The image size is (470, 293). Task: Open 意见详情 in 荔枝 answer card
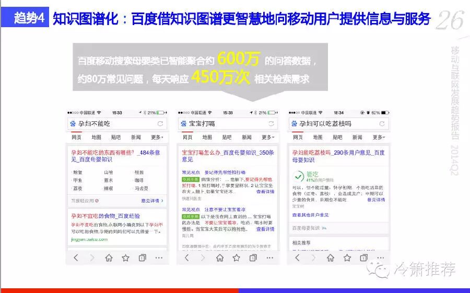(x=376, y=200)
